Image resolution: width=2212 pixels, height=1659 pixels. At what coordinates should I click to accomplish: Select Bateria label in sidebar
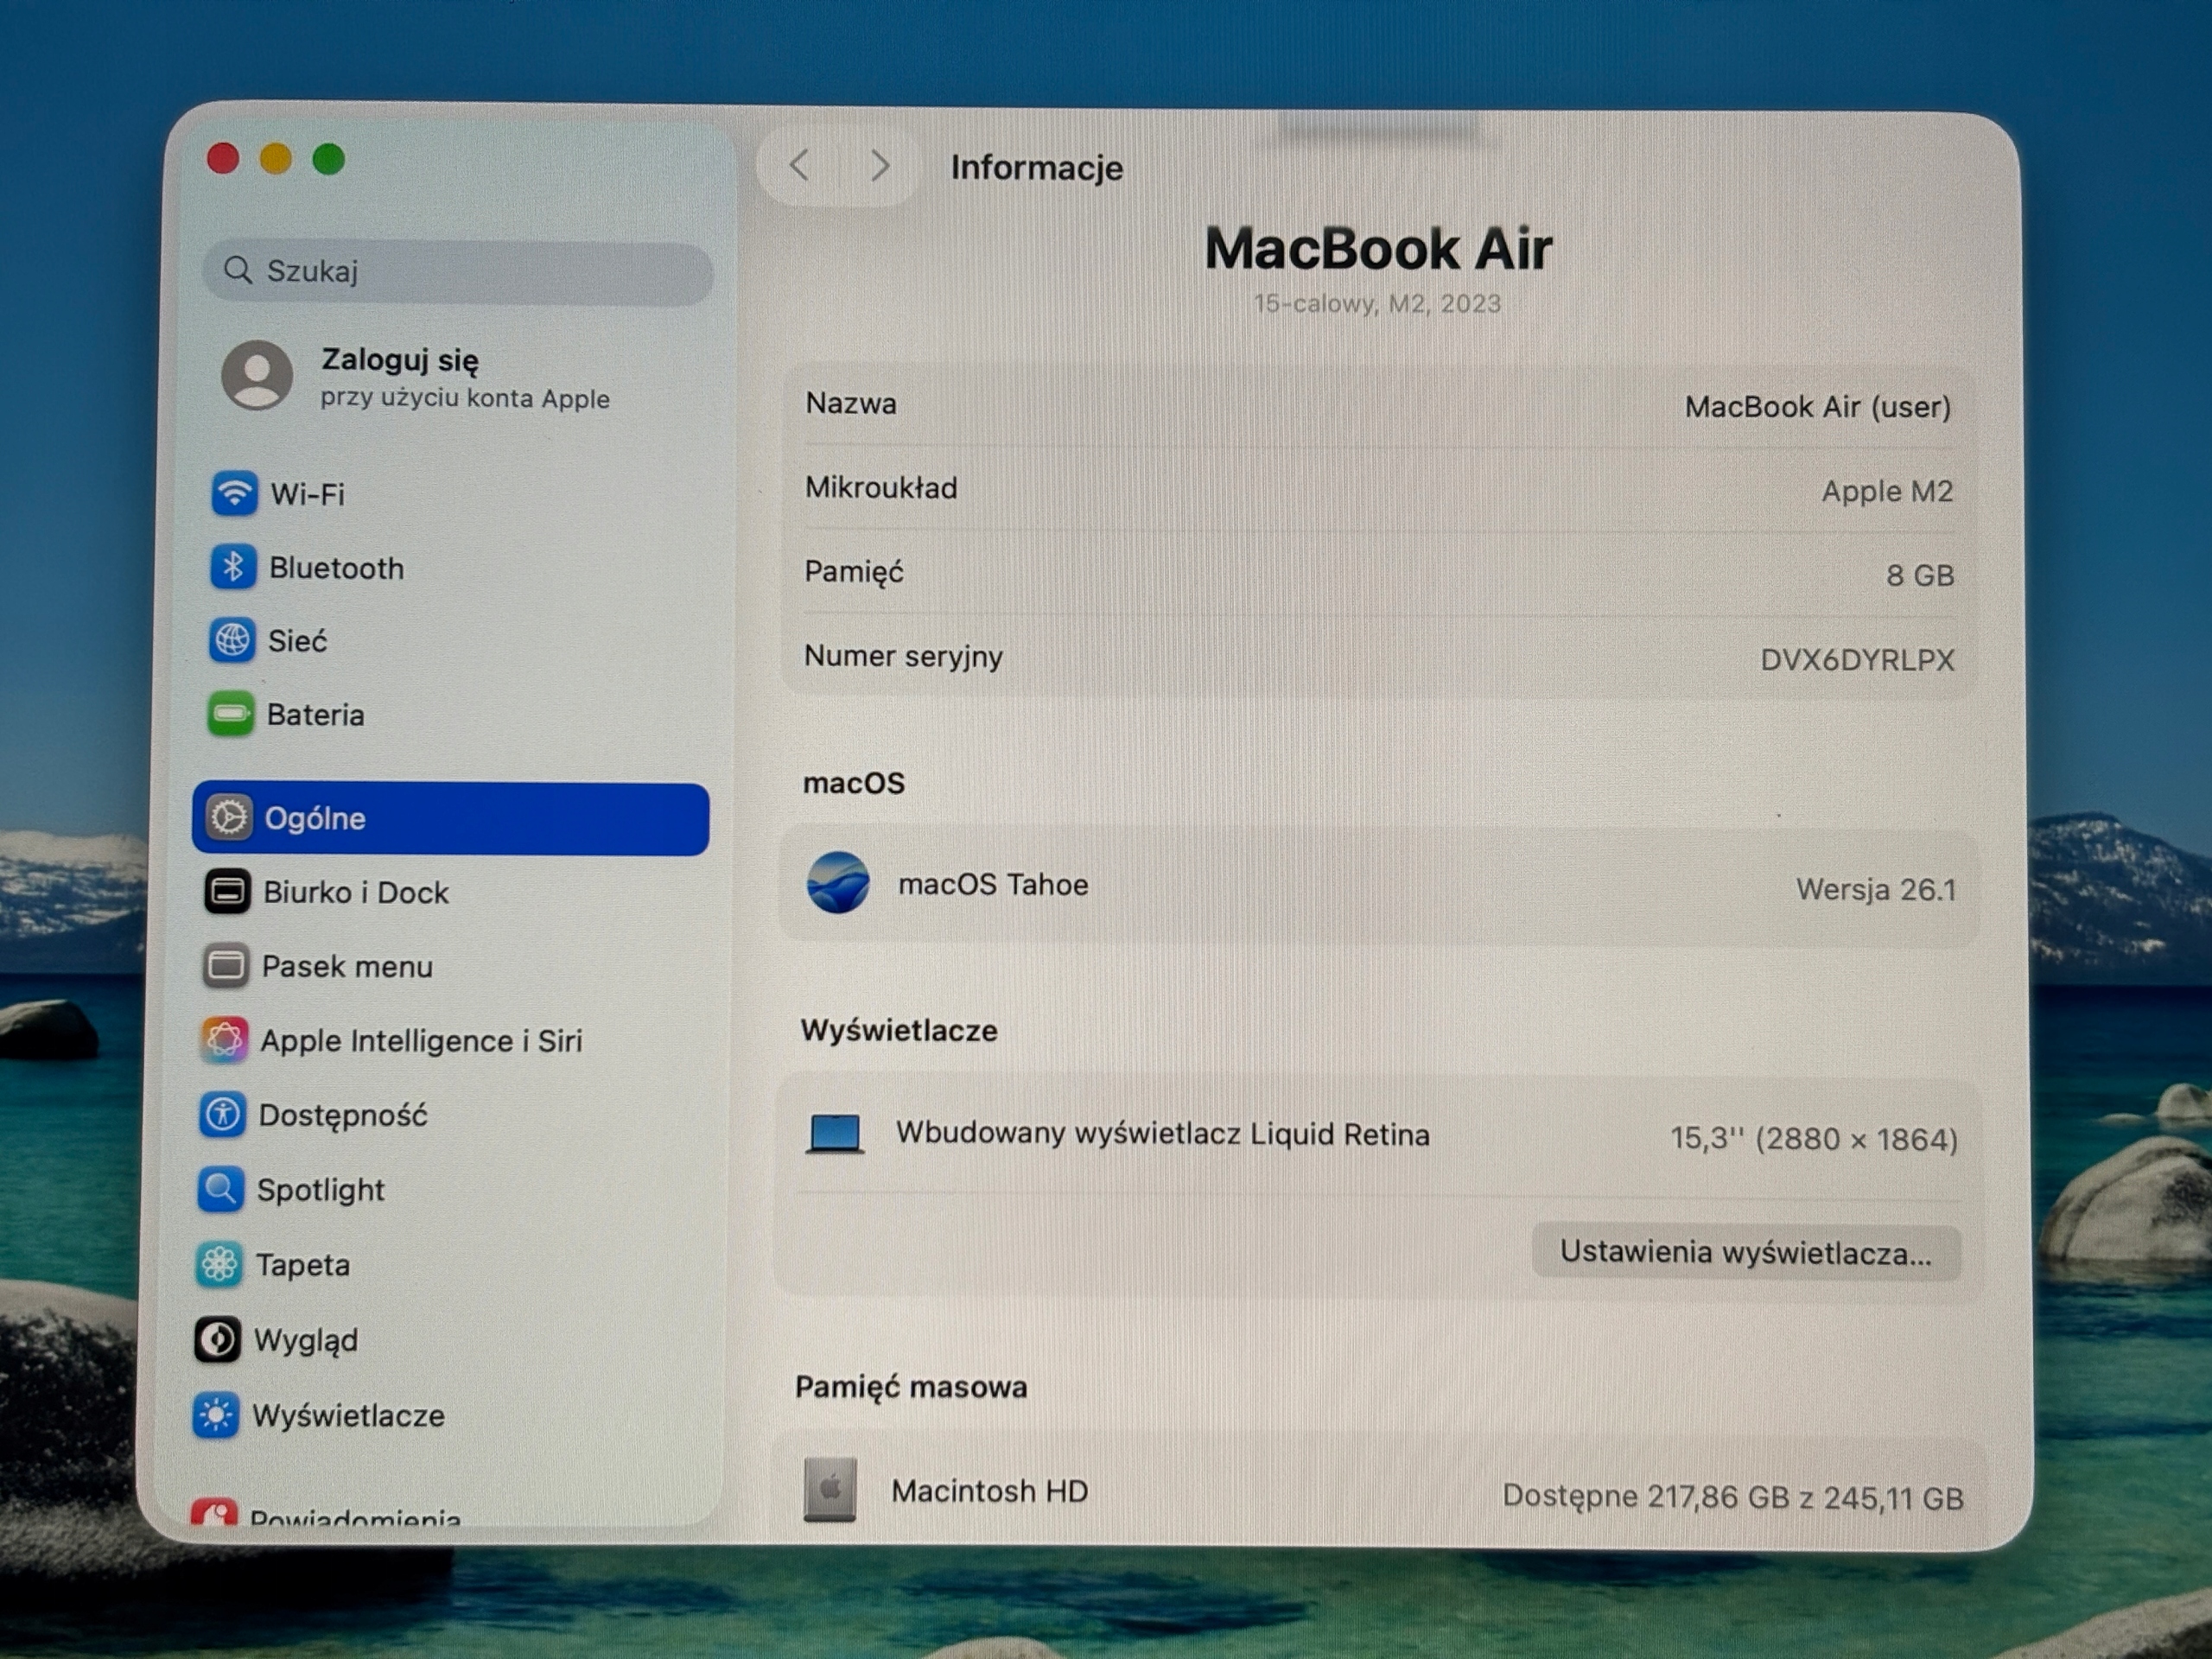315,715
